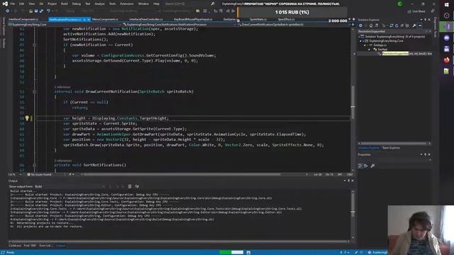Screen dimensions: 454x255
Task: Open the File menu
Action: pos(13,4)
